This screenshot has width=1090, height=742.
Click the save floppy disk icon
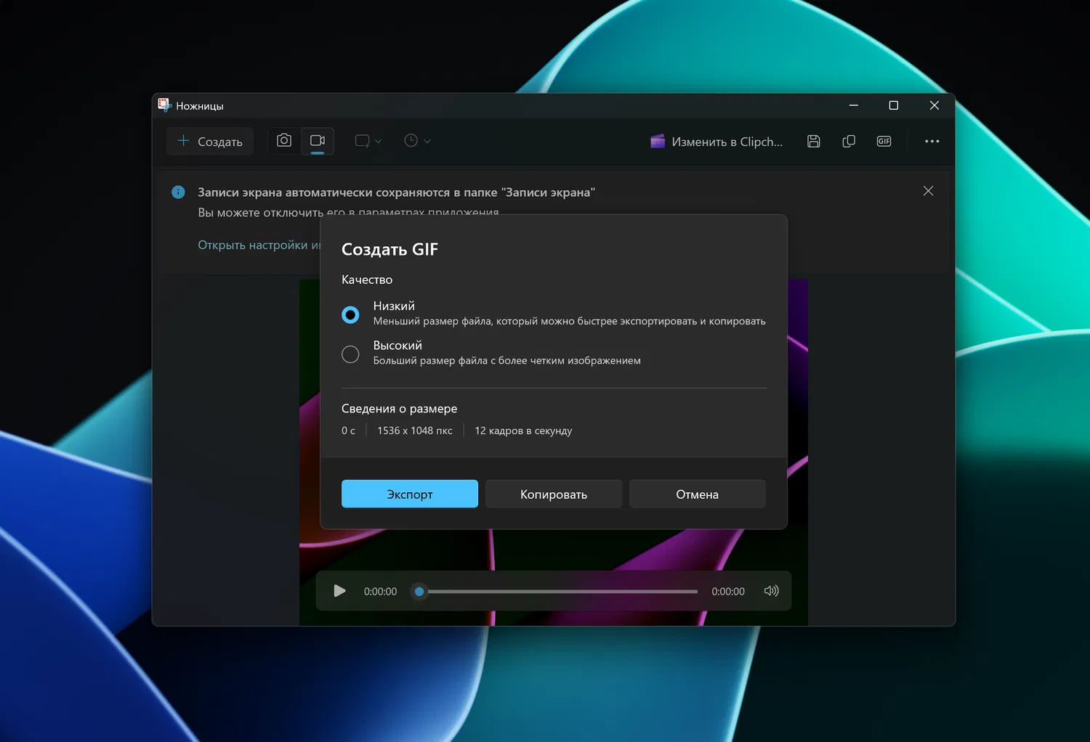click(x=814, y=142)
